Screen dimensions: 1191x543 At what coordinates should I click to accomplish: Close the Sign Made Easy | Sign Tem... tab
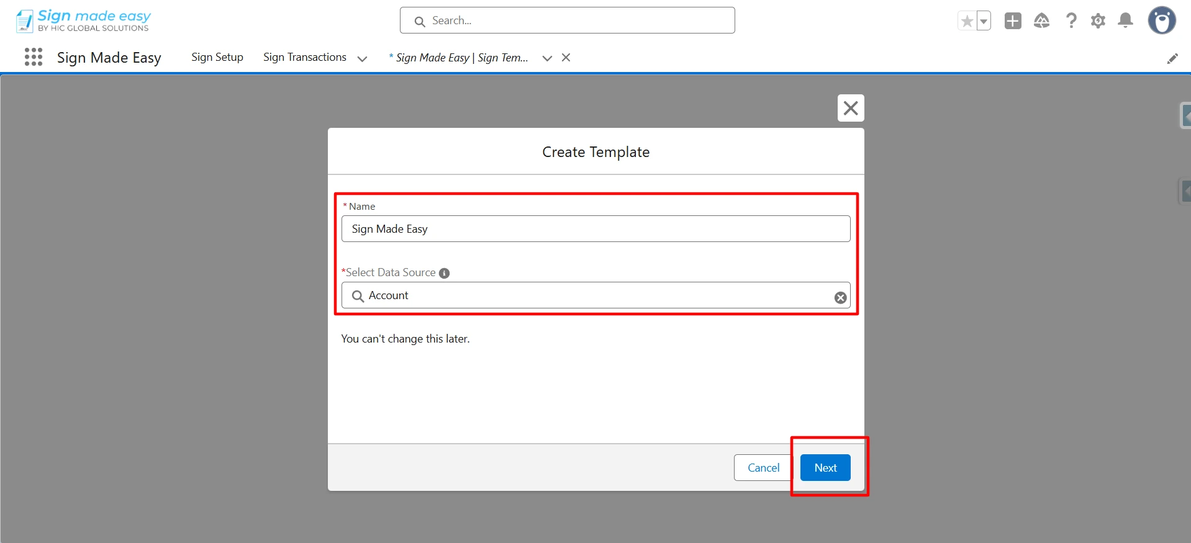(x=566, y=58)
